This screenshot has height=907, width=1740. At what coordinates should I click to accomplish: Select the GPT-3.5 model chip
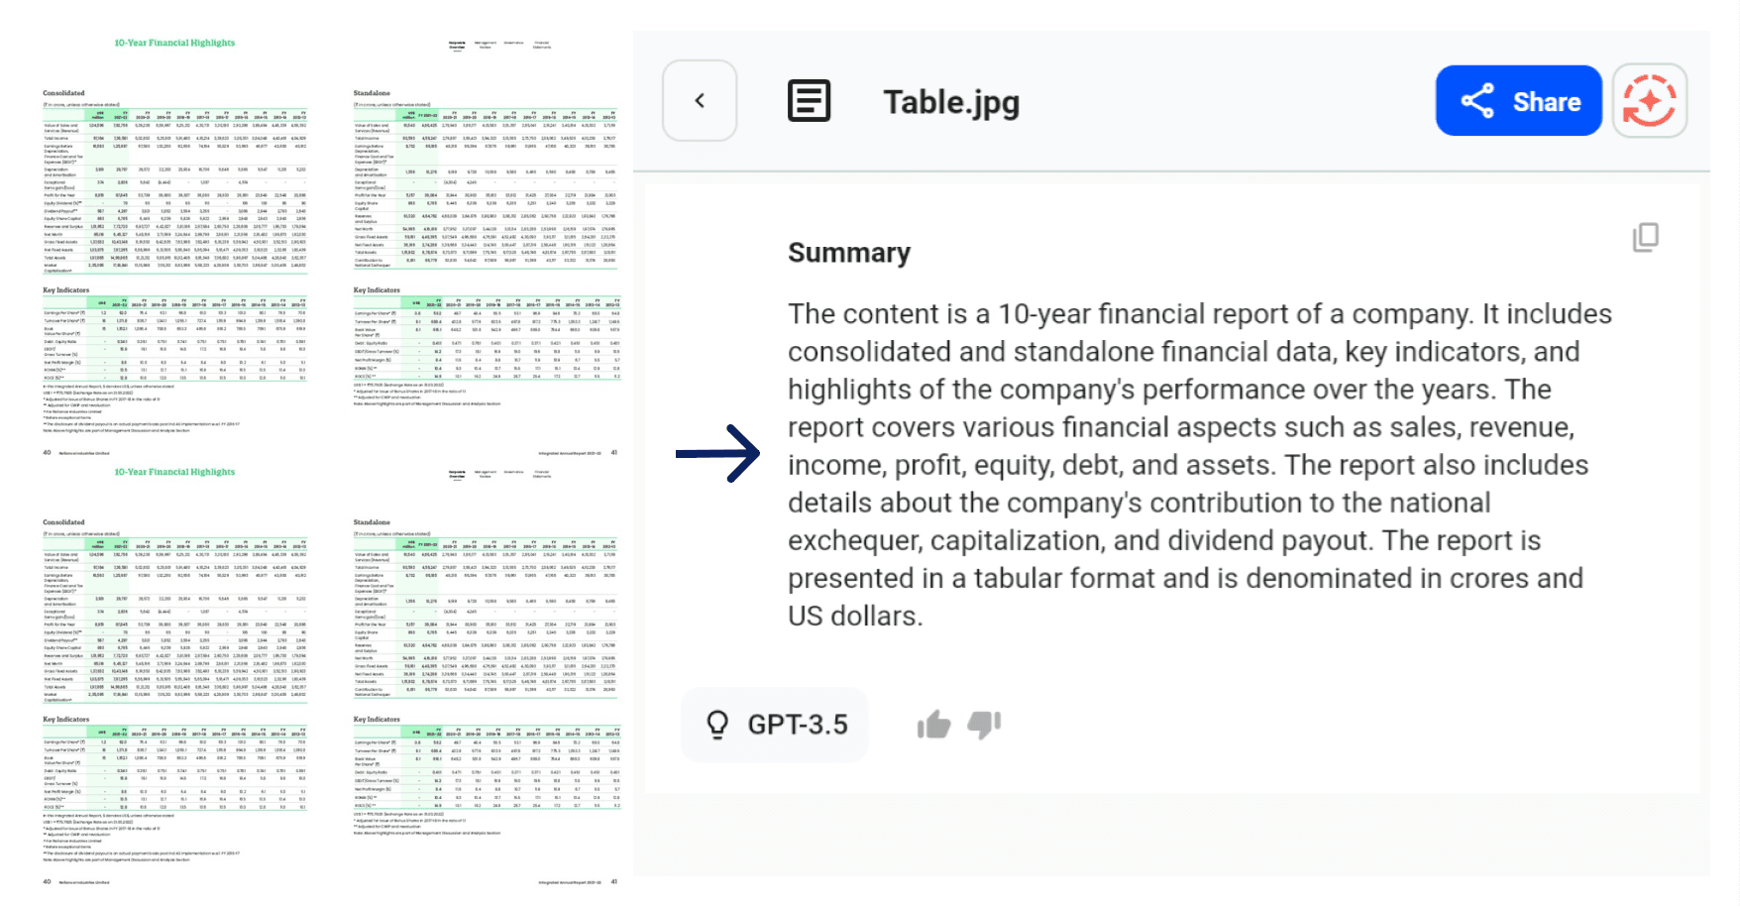point(775,725)
